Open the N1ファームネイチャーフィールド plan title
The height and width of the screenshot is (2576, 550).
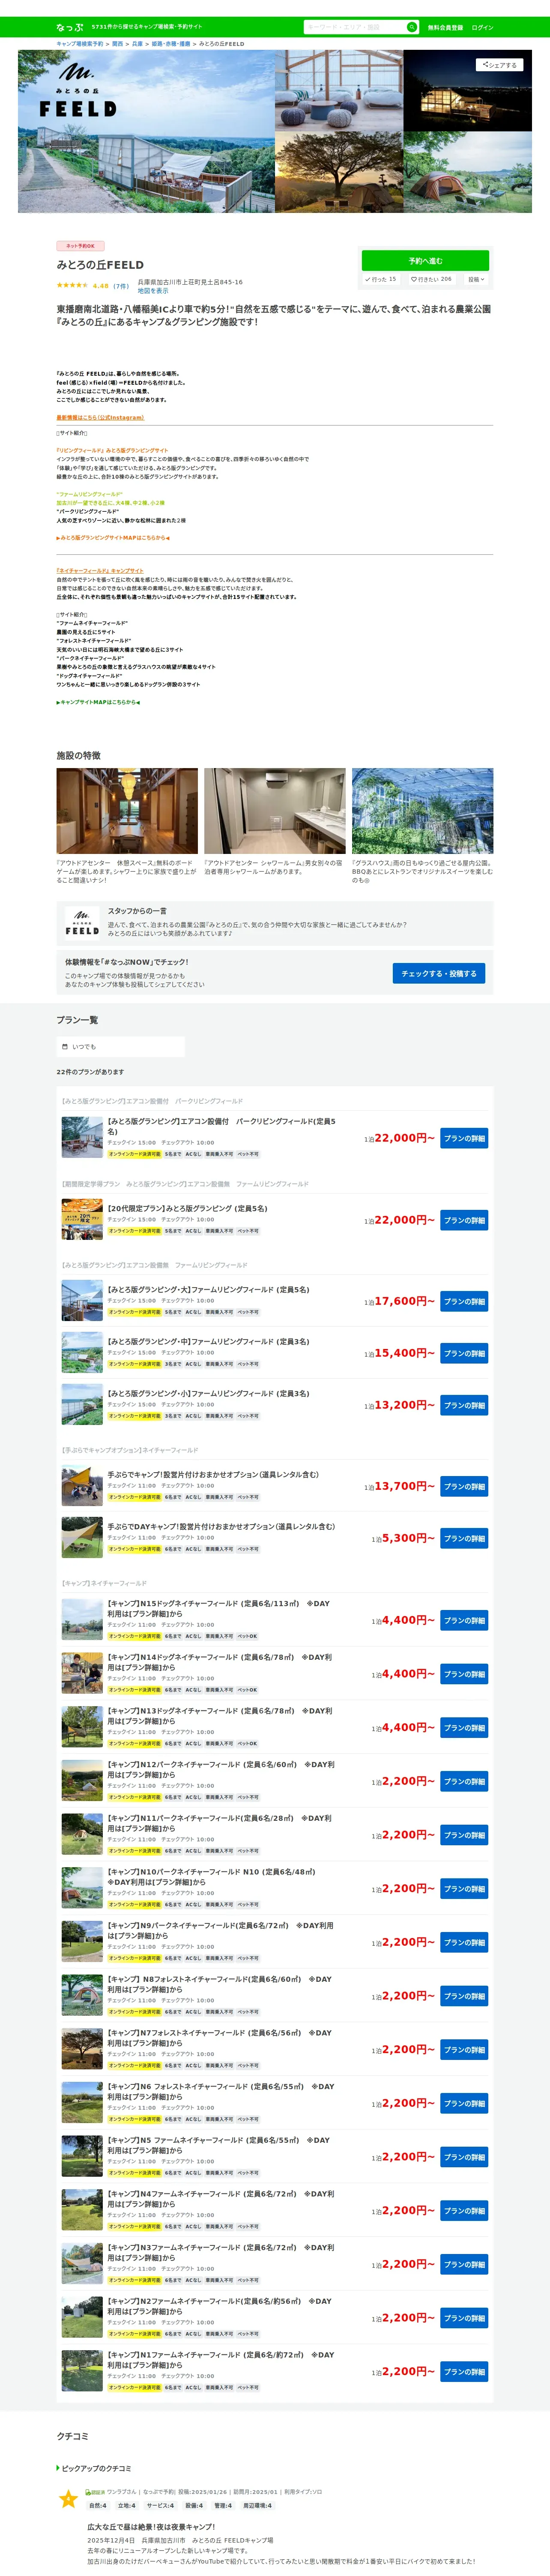221,2360
